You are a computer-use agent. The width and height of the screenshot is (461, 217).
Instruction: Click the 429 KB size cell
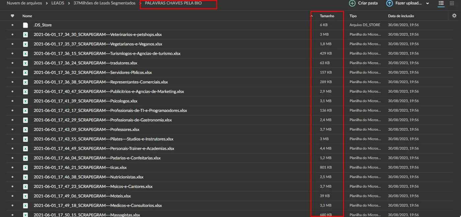click(326, 53)
